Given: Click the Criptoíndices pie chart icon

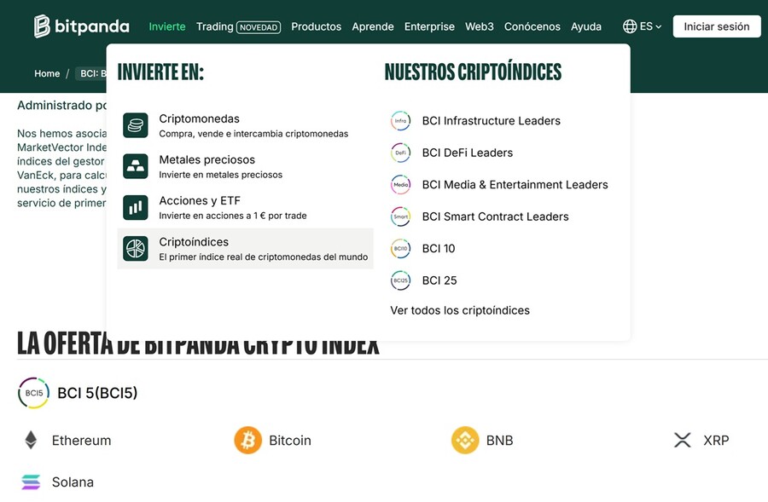Looking at the screenshot, I should 136,249.
